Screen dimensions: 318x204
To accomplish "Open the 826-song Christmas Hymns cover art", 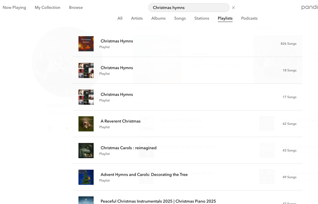I will 86,44.
